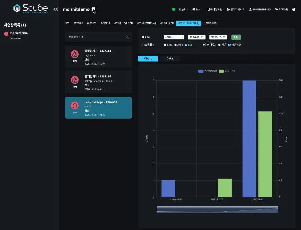301x230 pixels.
Task: Open the mobile view (모바일화면) icon link
Action: pos(209,9)
